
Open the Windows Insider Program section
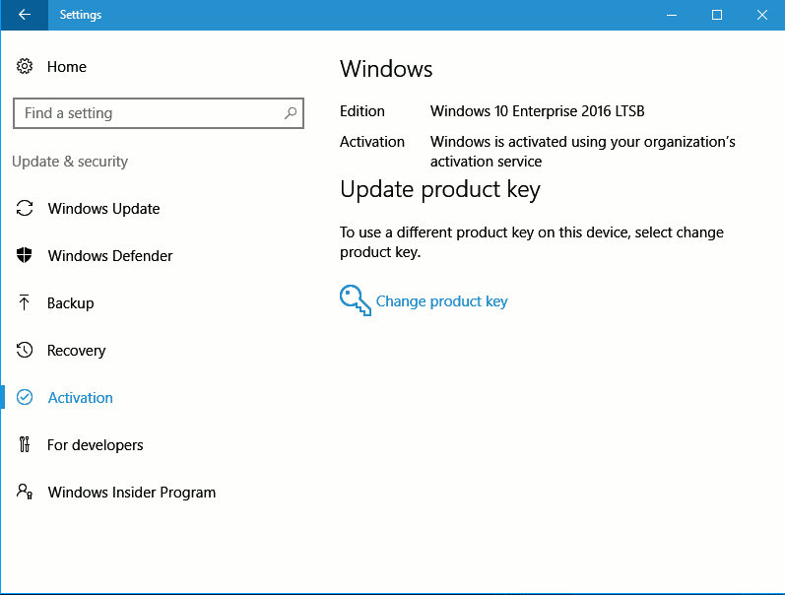point(132,493)
